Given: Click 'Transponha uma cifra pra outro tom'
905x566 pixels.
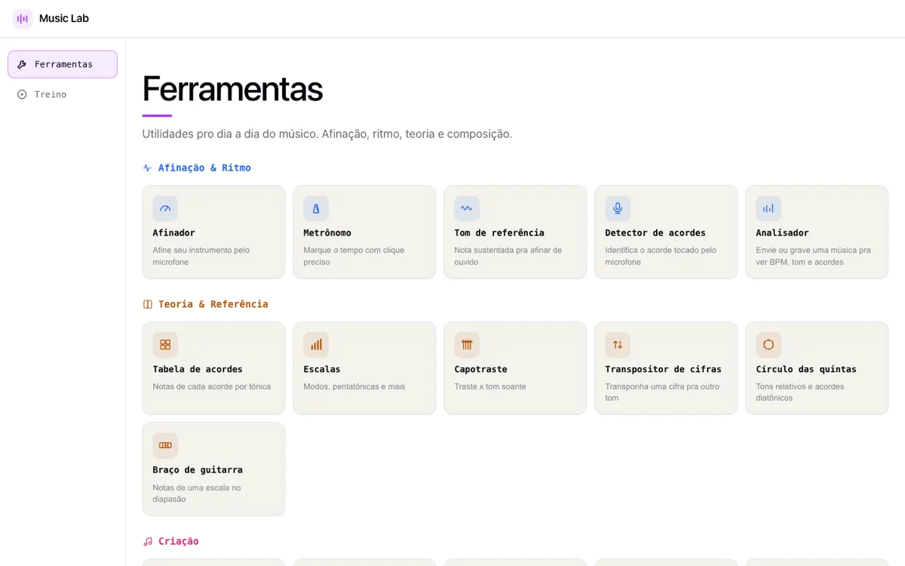Looking at the screenshot, I should (661, 392).
